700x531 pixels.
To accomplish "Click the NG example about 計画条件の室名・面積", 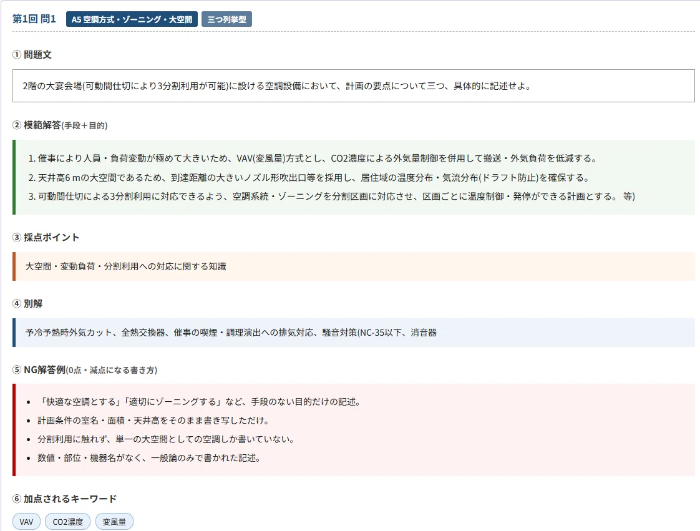I will coord(153,420).
